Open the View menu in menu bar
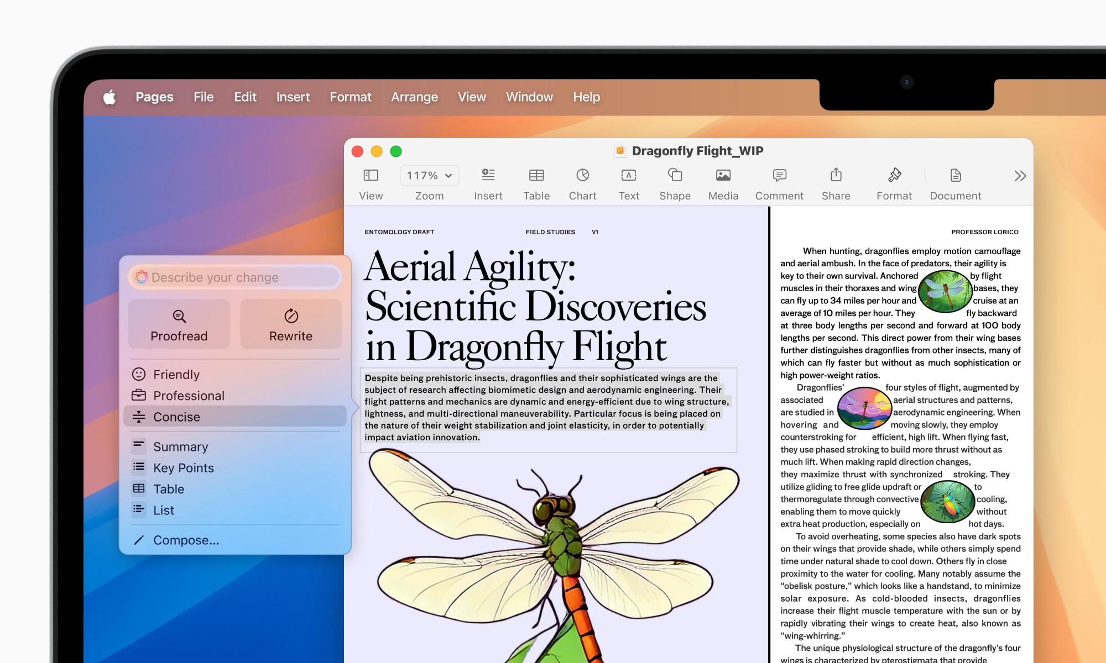1106x663 pixels. pos(472,97)
